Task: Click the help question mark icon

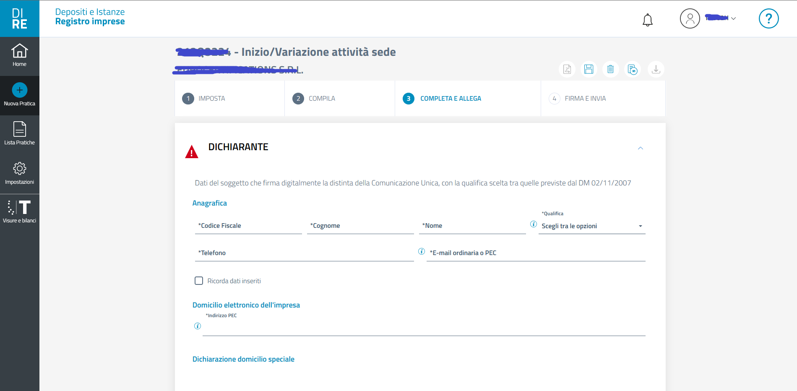Action: point(768,19)
